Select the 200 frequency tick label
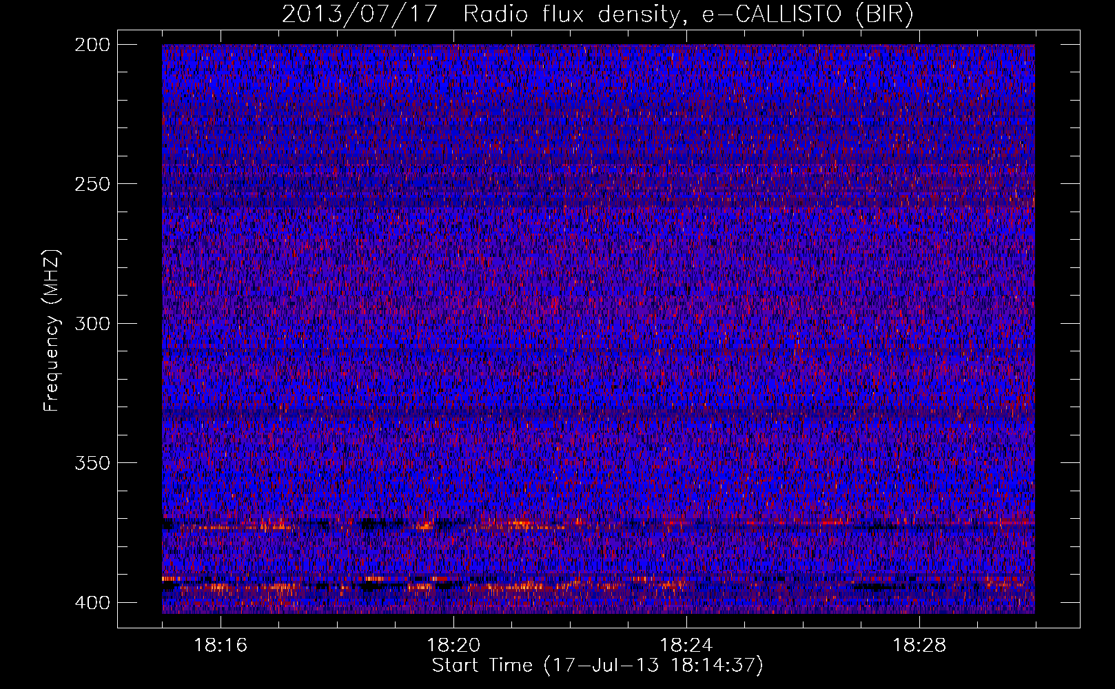 click(x=92, y=45)
